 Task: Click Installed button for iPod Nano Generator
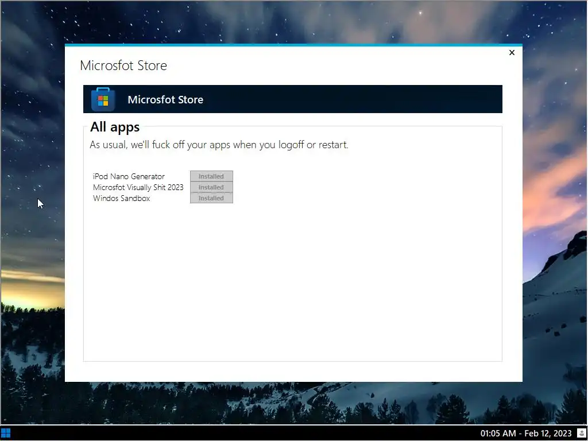point(211,176)
